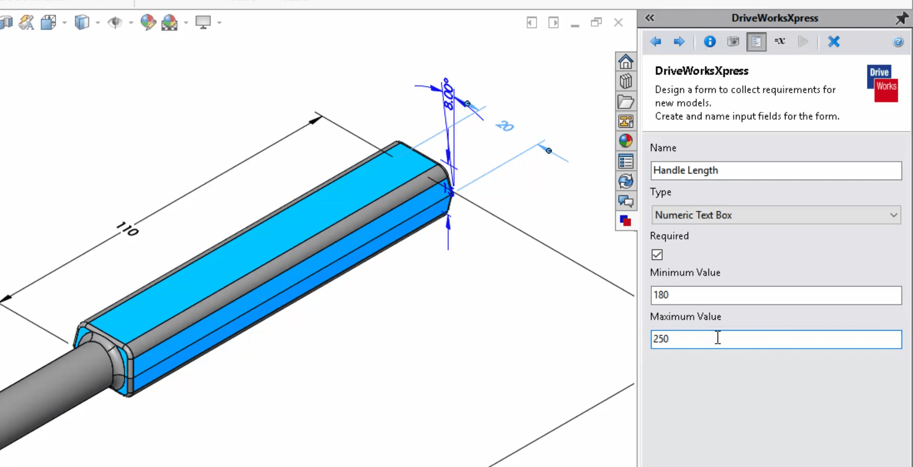
Task: Uncheck the Required checkbox
Action: [x=657, y=255]
